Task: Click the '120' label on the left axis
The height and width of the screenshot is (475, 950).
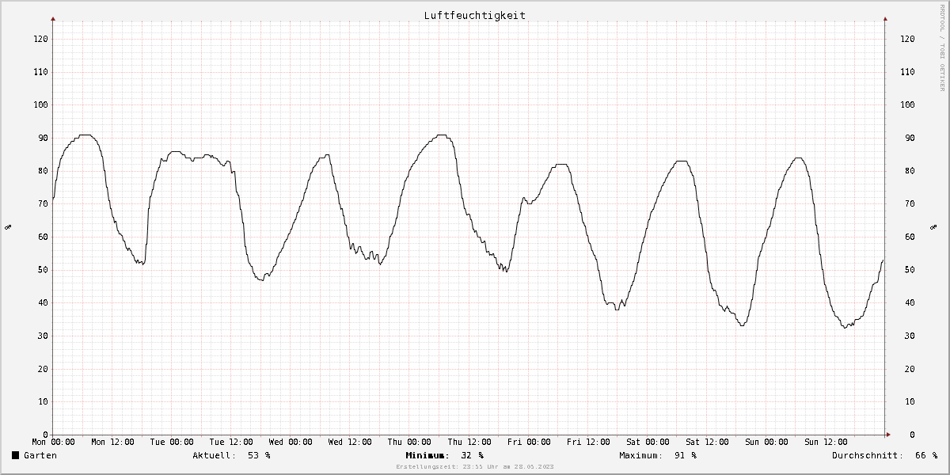Action: pos(40,39)
